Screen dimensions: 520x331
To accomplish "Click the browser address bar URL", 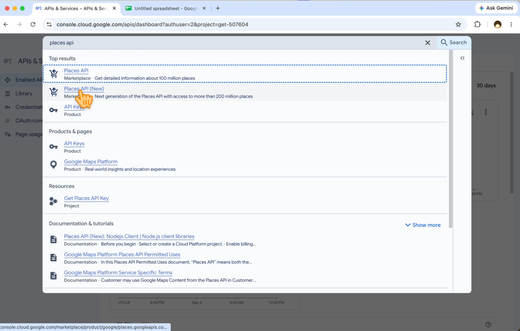I will [x=153, y=25].
